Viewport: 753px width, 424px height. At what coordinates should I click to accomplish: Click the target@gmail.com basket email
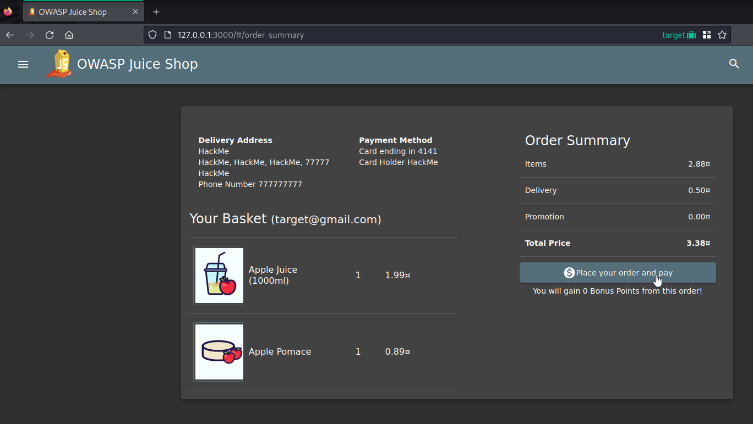(326, 220)
